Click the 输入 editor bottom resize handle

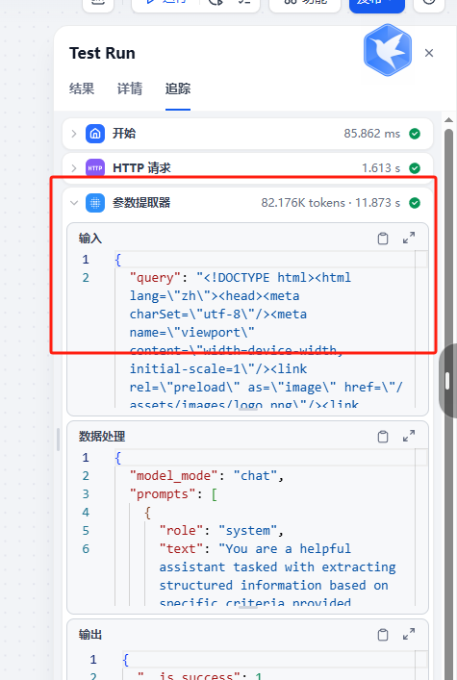(248, 409)
